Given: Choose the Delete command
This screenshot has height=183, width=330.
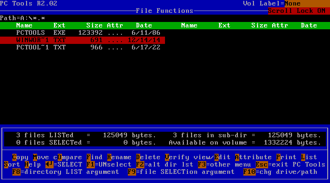Looking at the screenshot, I should pos(148,157).
